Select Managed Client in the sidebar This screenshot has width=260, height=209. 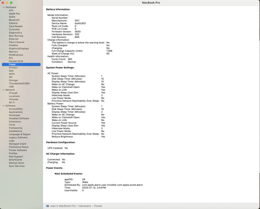click(x=18, y=144)
